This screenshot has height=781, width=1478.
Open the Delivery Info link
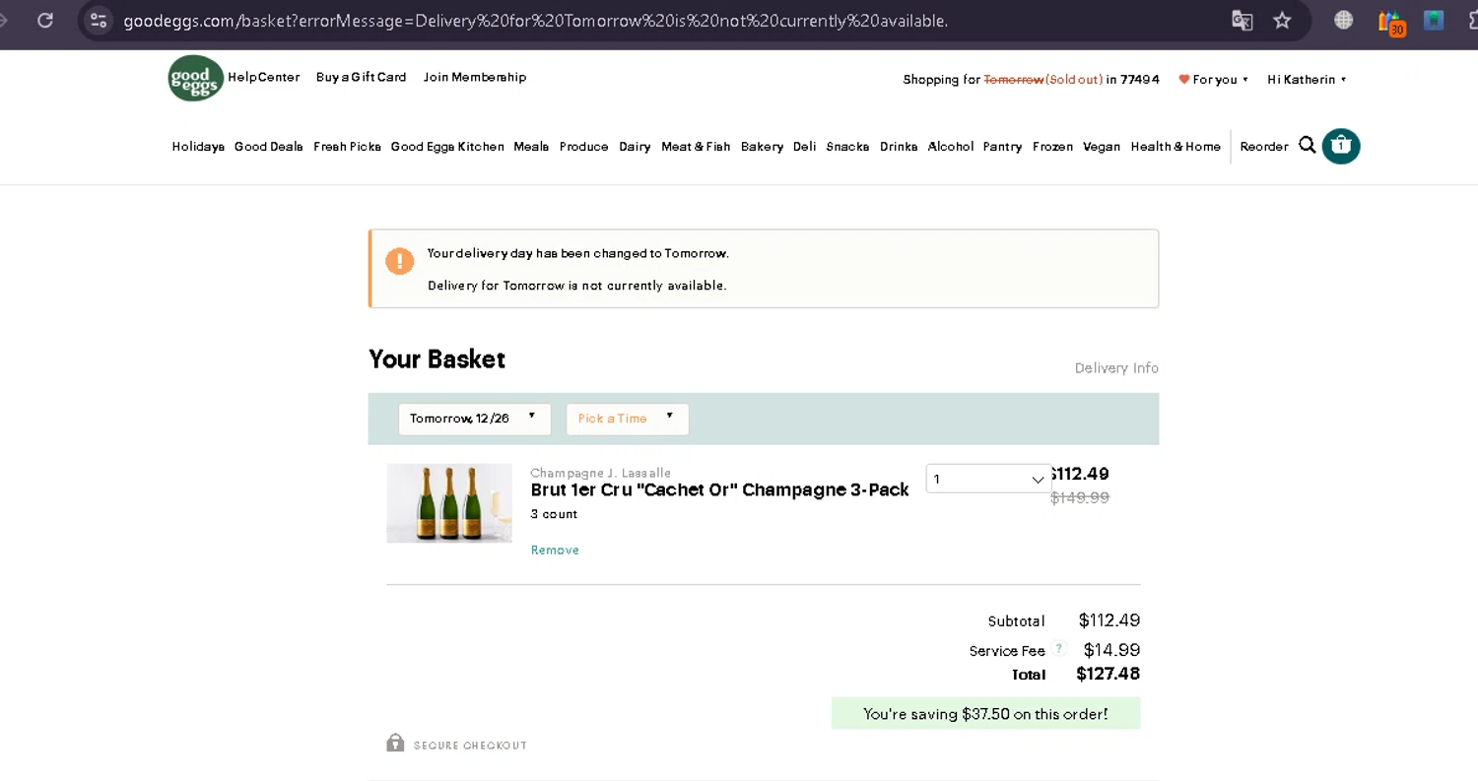click(x=1116, y=367)
